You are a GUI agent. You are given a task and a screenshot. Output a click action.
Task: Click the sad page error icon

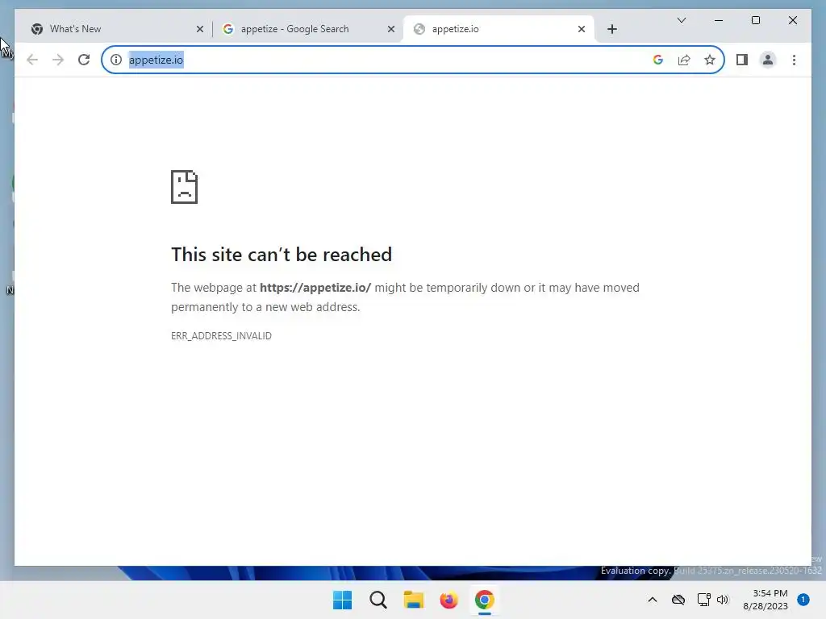[185, 187]
